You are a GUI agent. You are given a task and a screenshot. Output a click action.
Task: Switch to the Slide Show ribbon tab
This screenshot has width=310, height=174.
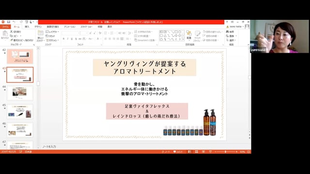(x=86, y=27)
